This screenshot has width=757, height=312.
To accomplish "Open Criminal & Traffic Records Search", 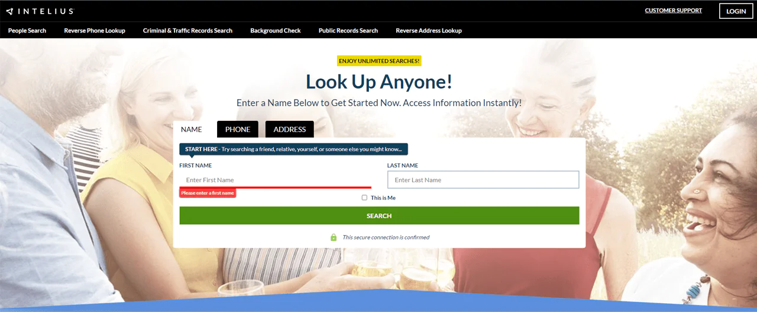I will coord(187,31).
